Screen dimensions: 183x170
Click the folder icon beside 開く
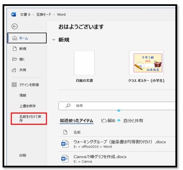[x=14, y=59]
